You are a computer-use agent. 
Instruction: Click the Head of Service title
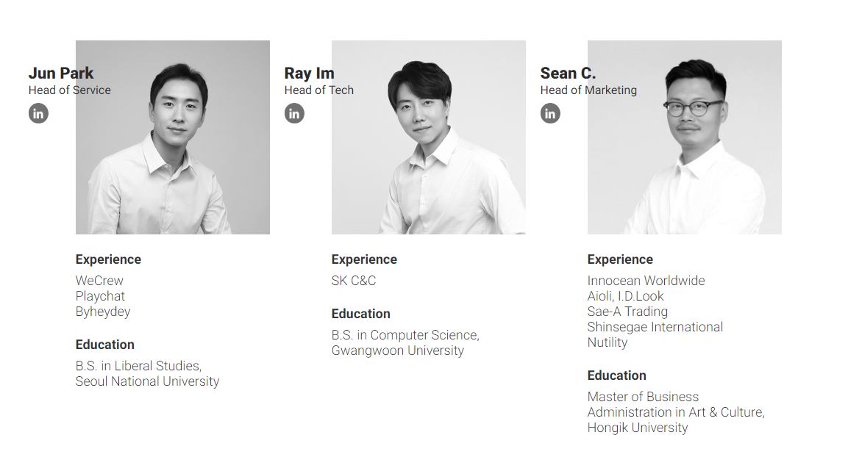point(70,90)
